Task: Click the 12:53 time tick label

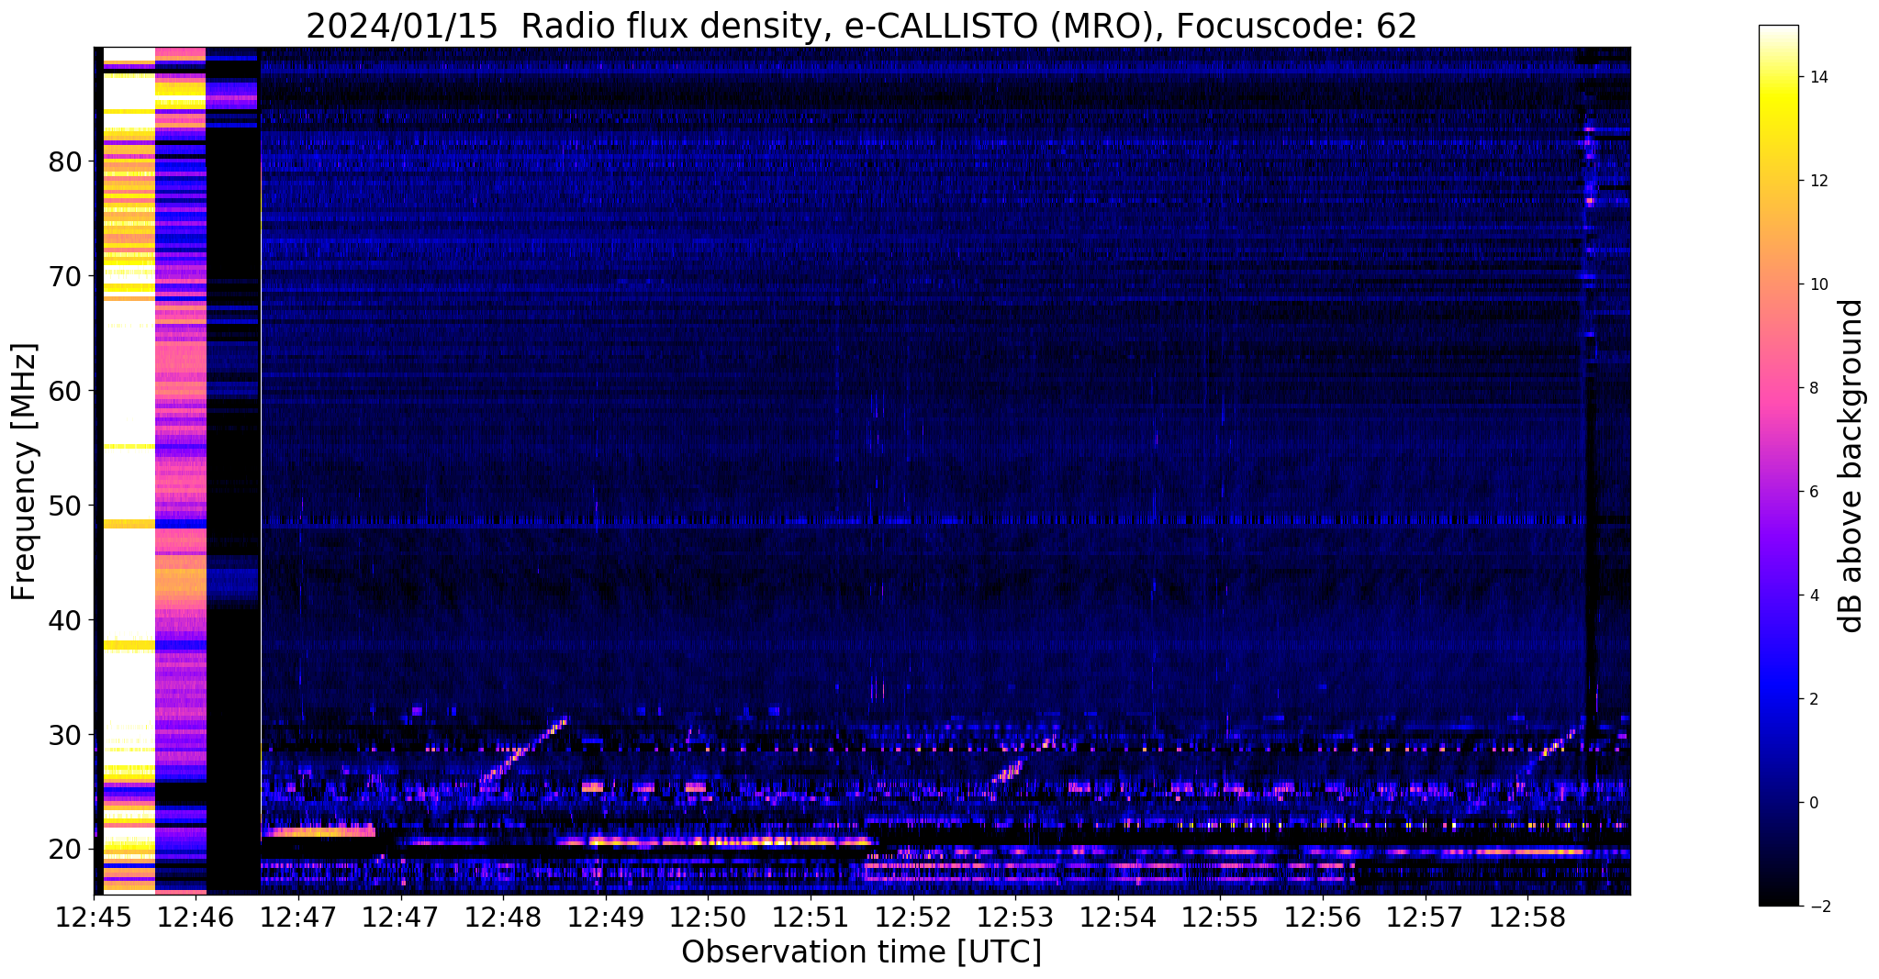Action: (x=1015, y=916)
